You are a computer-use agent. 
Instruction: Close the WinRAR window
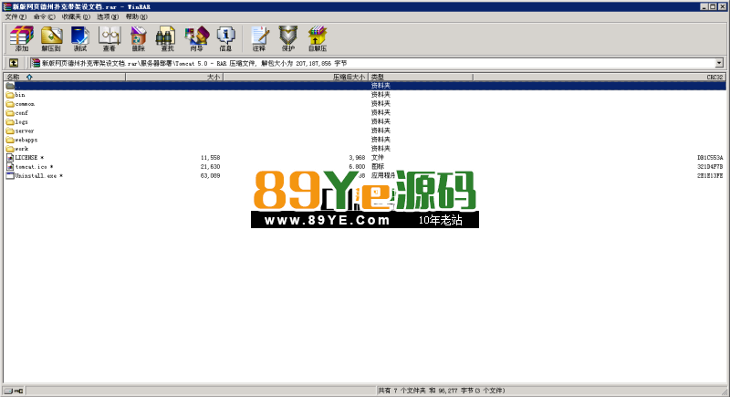coord(722,6)
